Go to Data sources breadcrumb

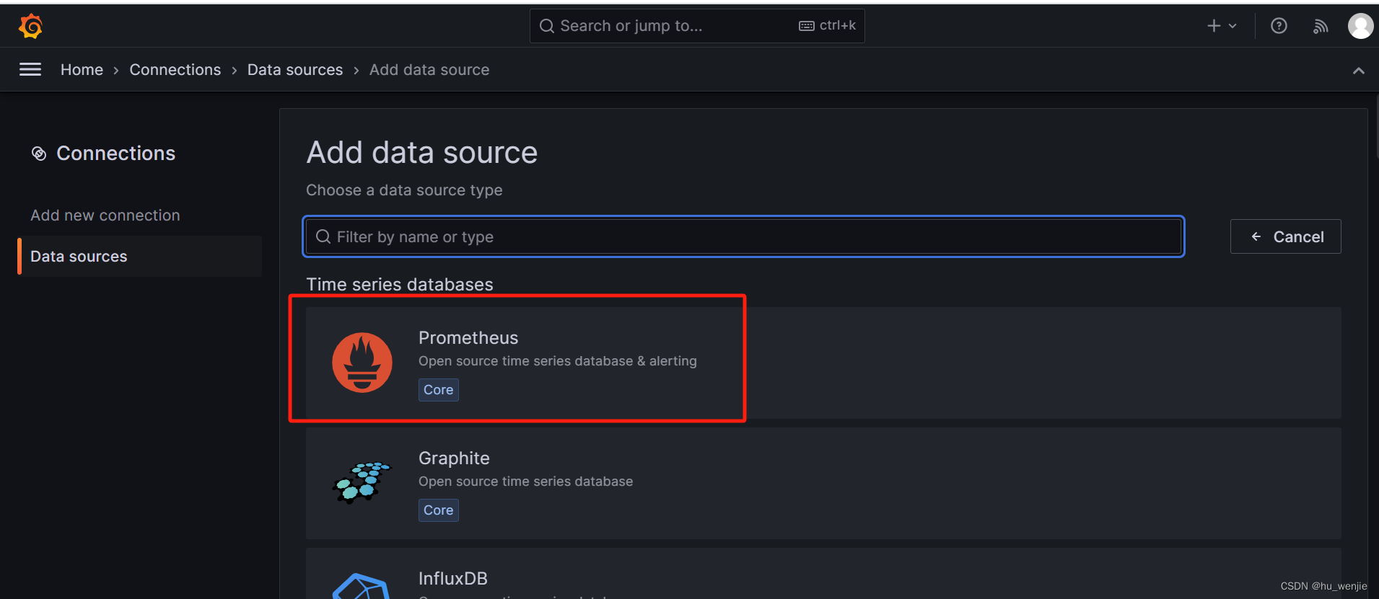(295, 70)
